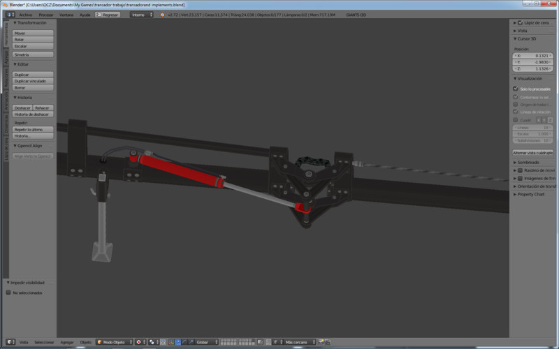Screen dimensions: 559x349
Task: Select the translate manipulator arrow icon
Action: (x=177, y=342)
